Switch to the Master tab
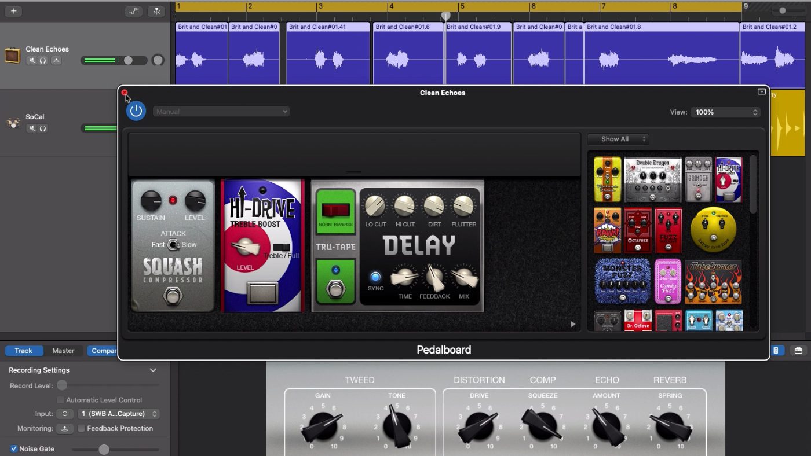 (x=63, y=351)
